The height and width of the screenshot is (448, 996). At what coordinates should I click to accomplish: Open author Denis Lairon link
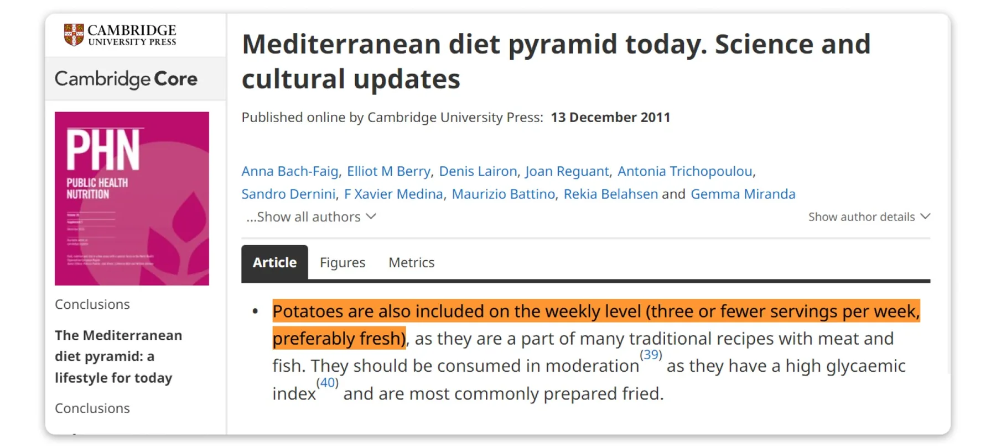(x=478, y=171)
